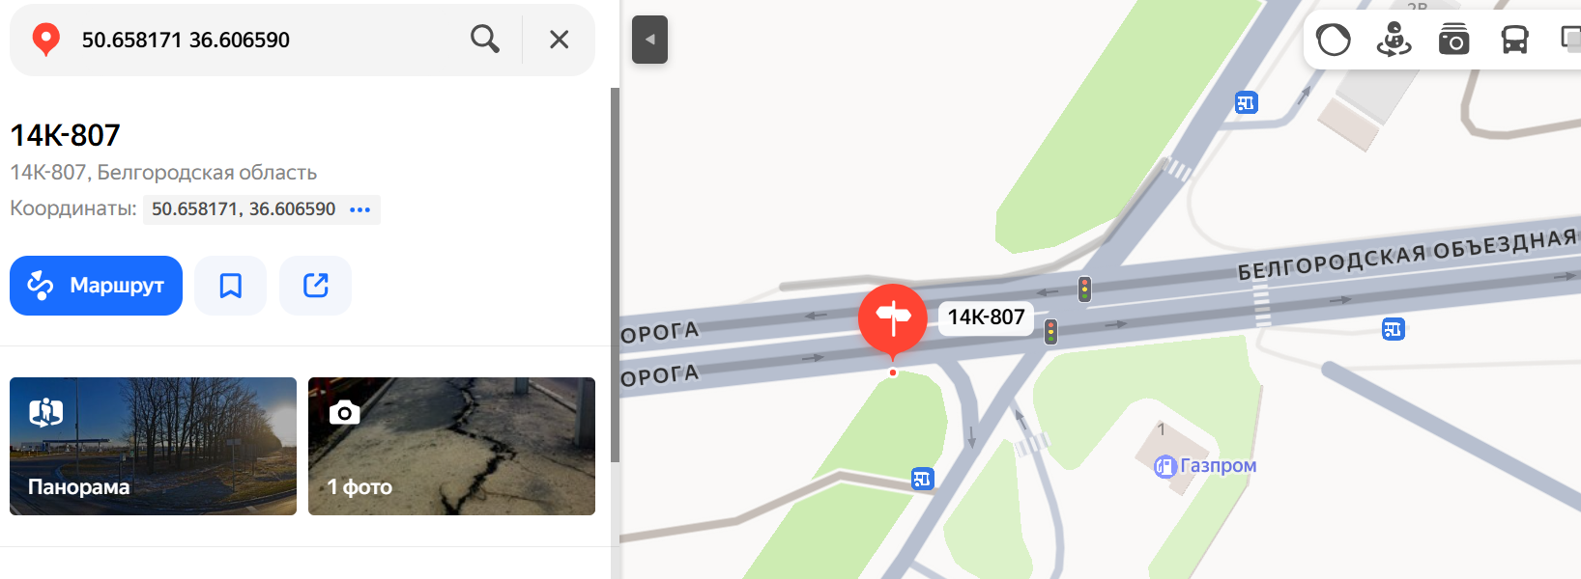Toggle public transport bus layer
Viewport: 1581px width, 579px height.
click(1514, 40)
